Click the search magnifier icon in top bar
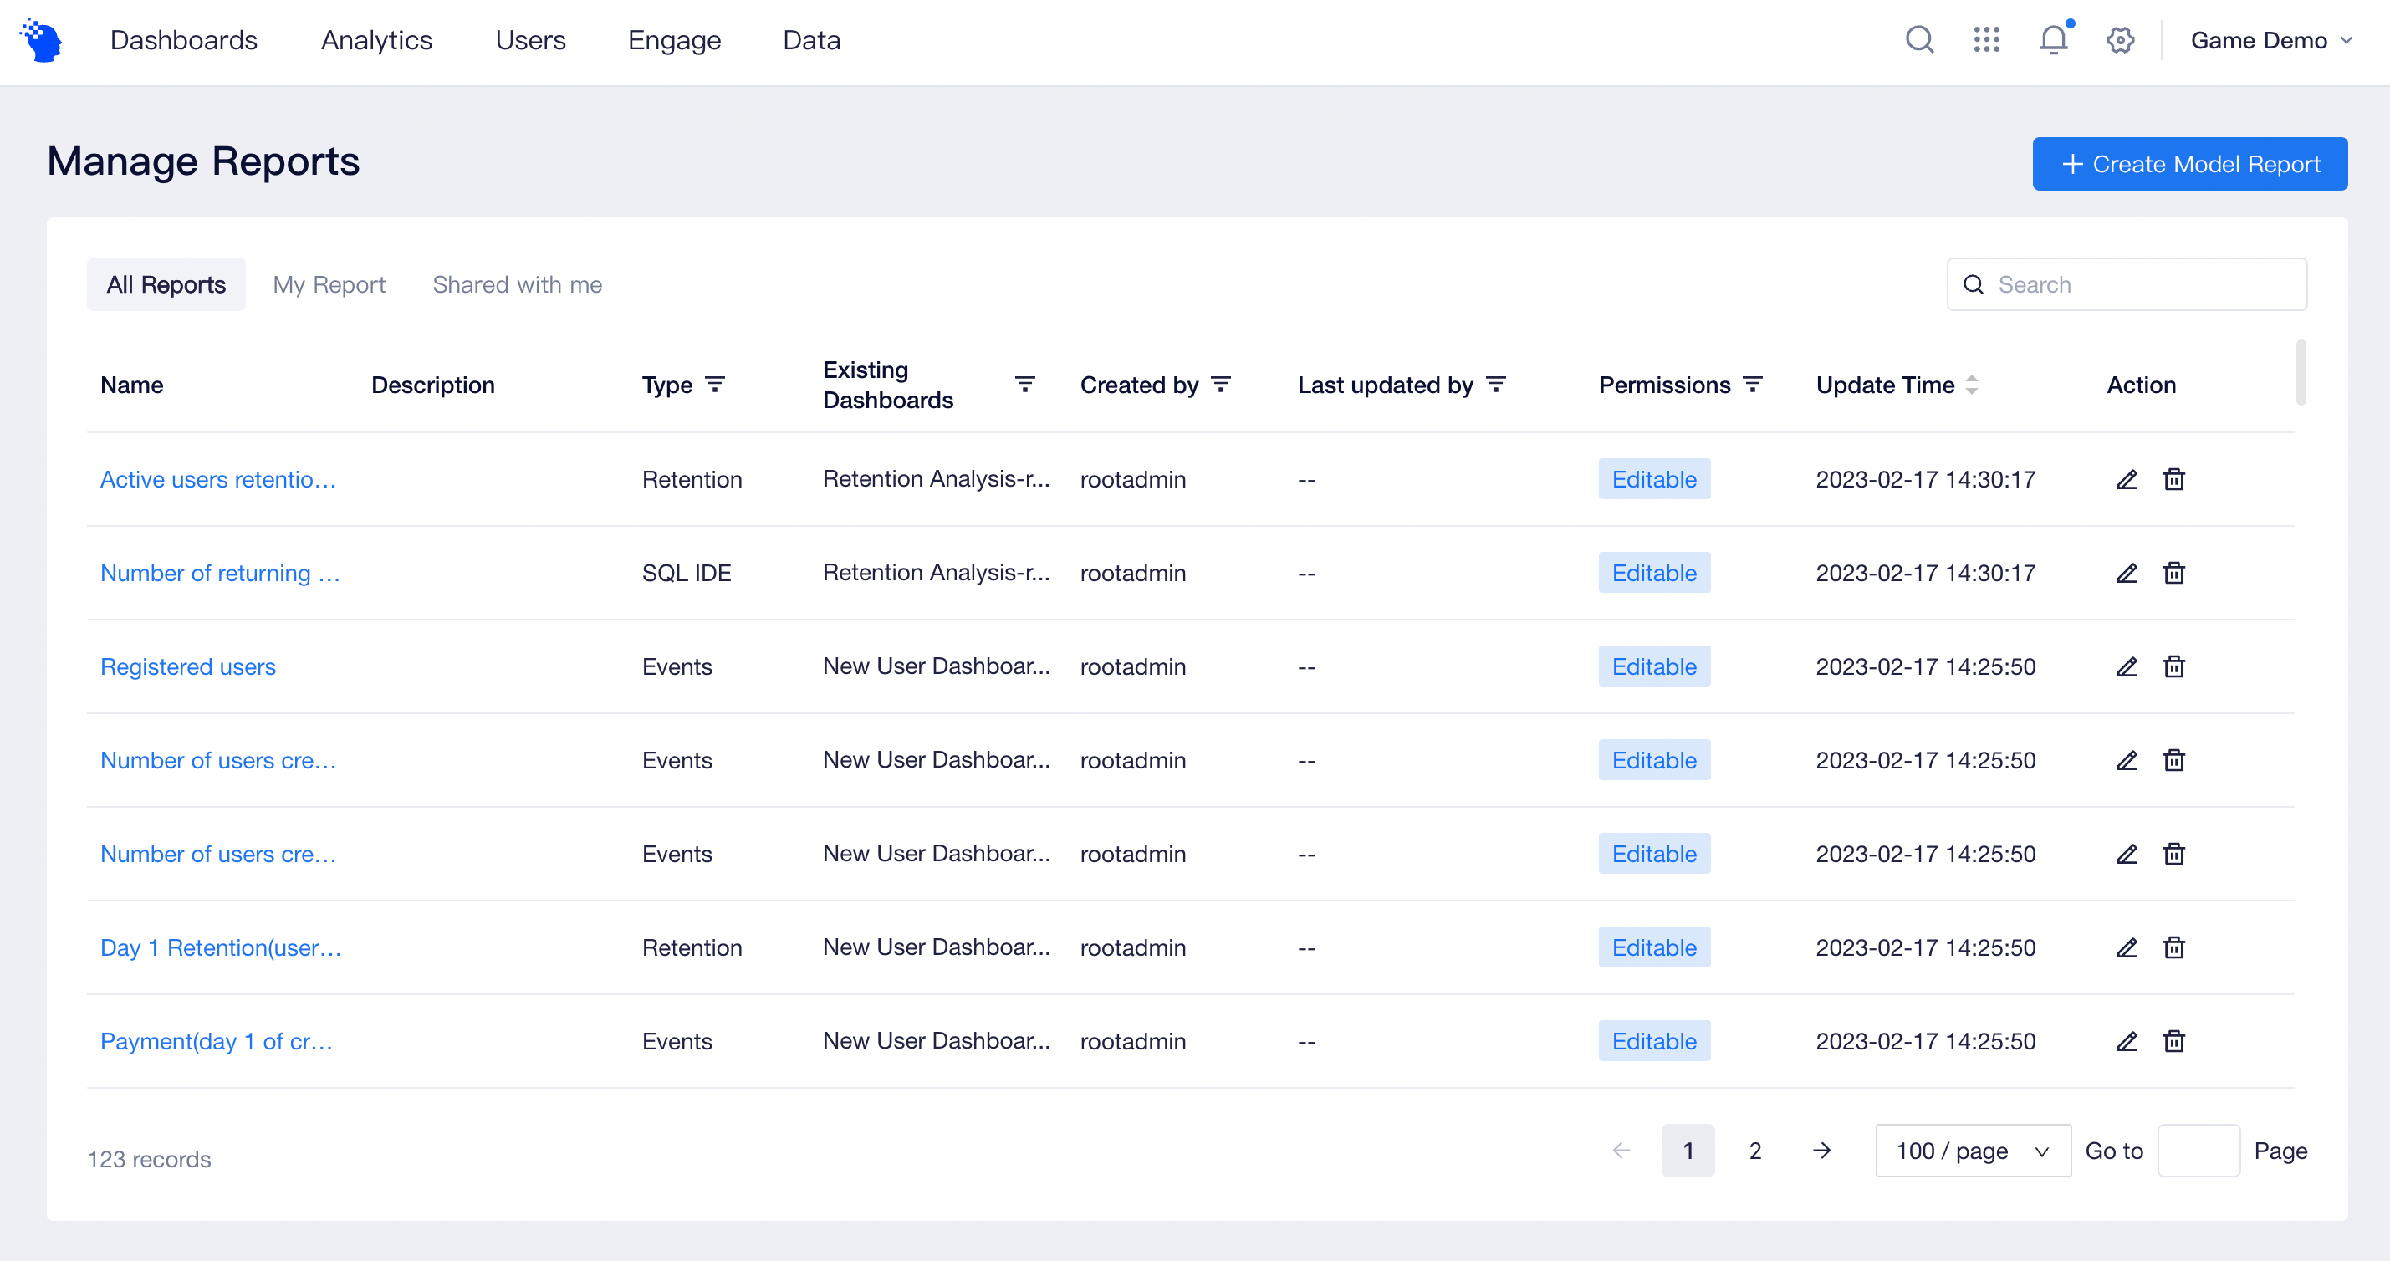The width and height of the screenshot is (2390, 1261). (x=1918, y=40)
